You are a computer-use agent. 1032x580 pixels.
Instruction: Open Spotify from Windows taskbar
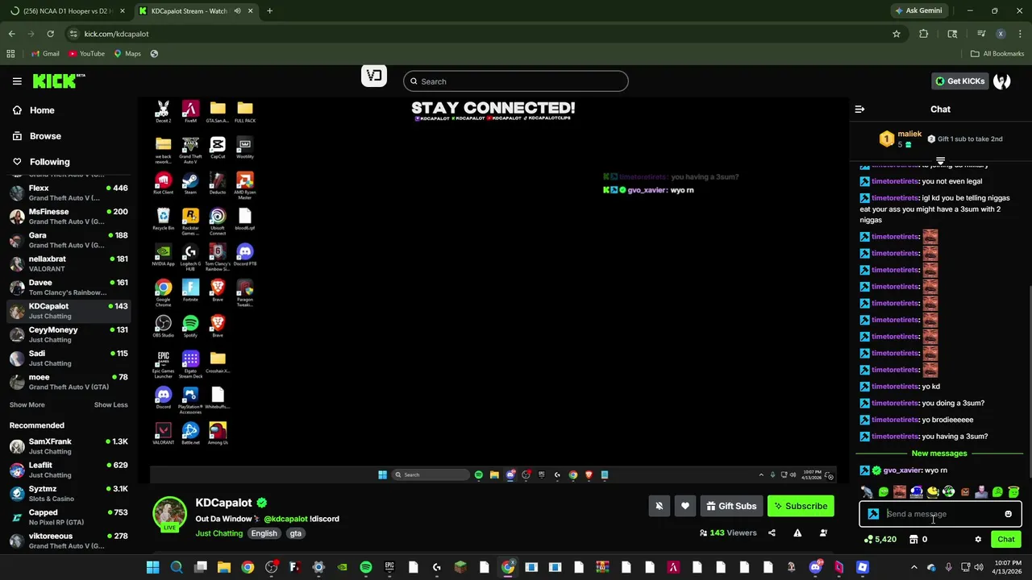(x=365, y=567)
